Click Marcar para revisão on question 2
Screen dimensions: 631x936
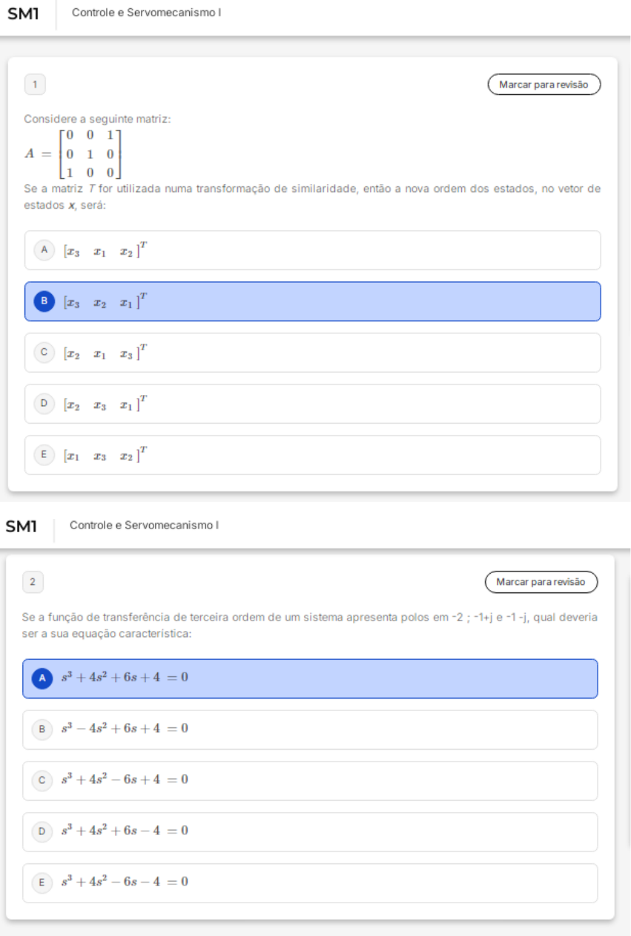[x=541, y=582]
